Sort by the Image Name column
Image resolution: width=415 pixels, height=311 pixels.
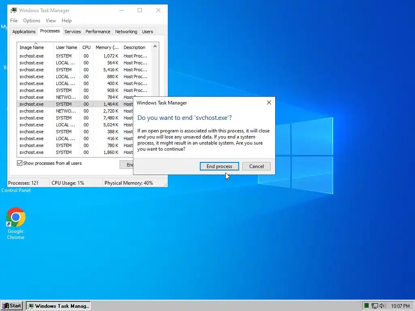35,47
